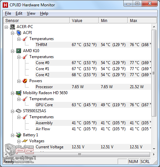The image size is (160, 167).
Task: Click the 21.52 W max value
Action: (137, 87)
